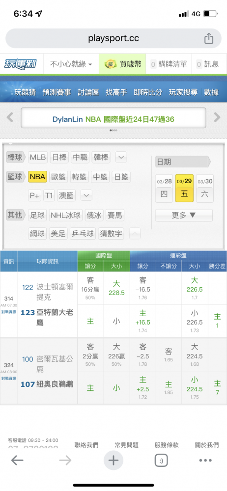The height and width of the screenshot is (491, 227).
Task: Open 密爾瓦基公鹿 team link
Action: (x=55, y=364)
